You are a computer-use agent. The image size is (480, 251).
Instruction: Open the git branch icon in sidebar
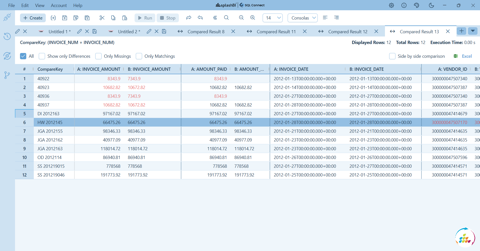(x=7, y=75)
